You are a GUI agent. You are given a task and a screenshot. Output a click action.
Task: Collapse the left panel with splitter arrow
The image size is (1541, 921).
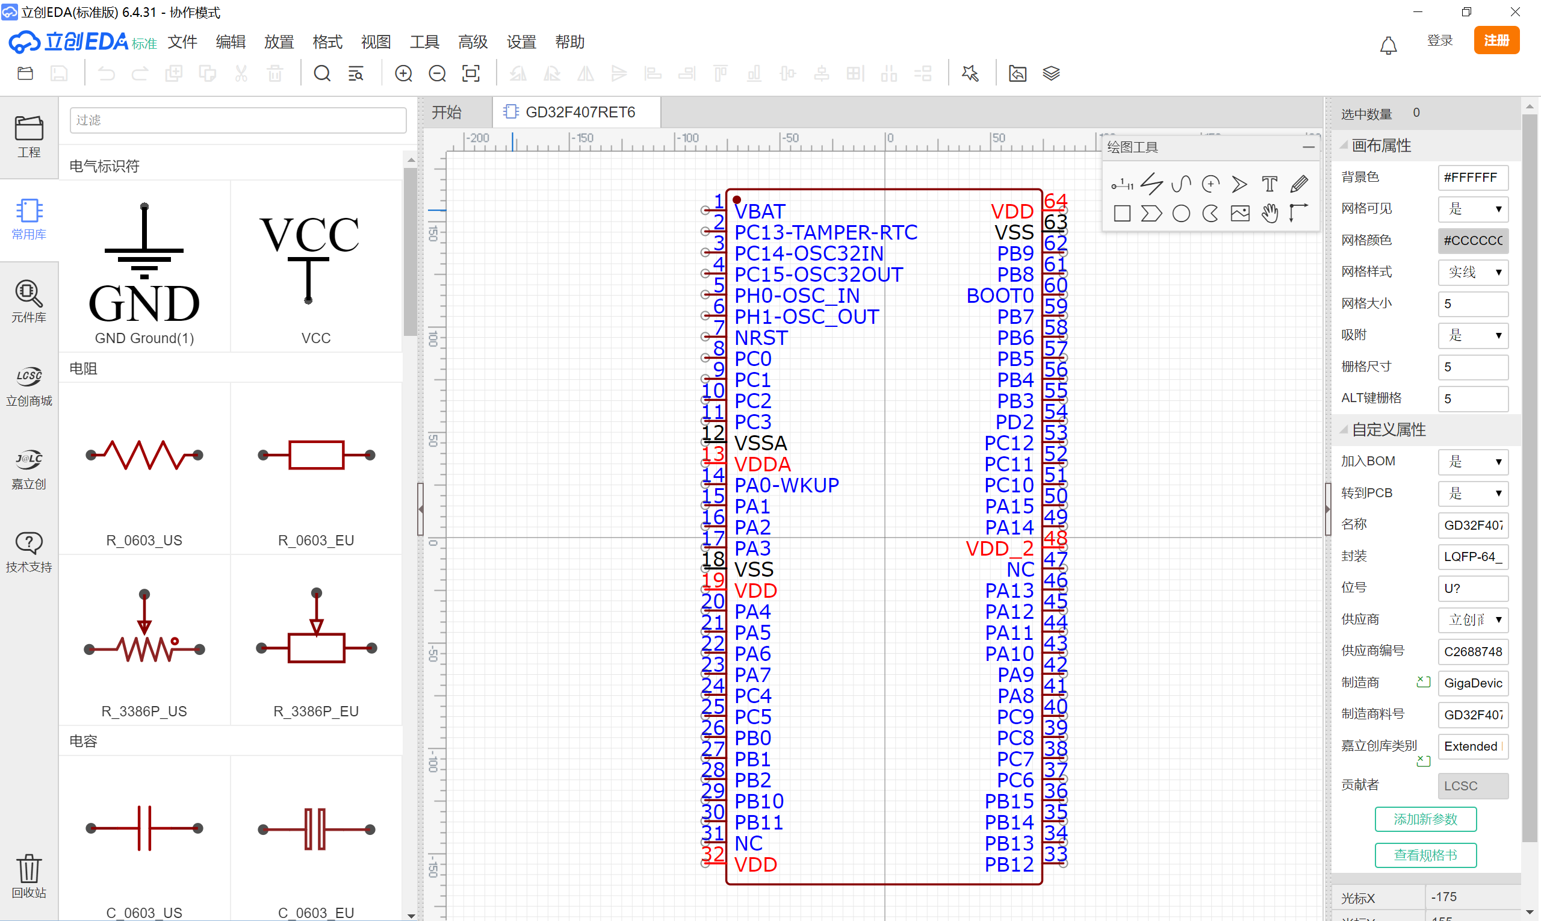click(x=421, y=509)
